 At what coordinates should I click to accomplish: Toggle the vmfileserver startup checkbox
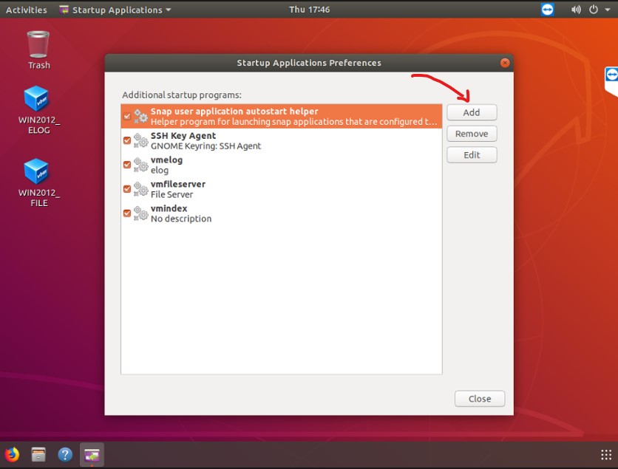point(127,189)
